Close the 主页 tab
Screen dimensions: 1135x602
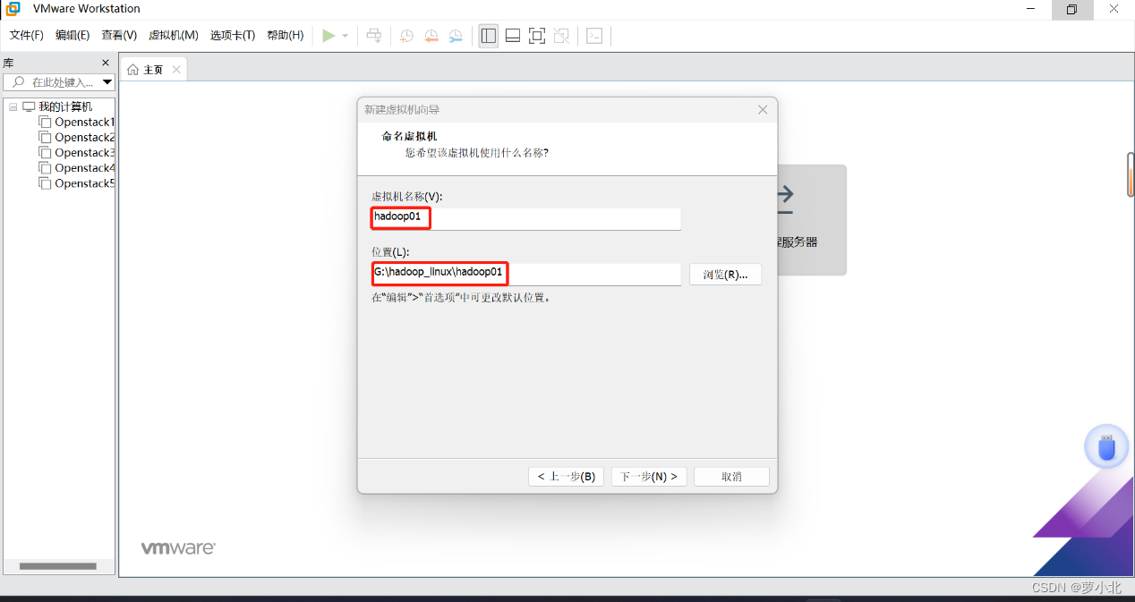coord(176,70)
